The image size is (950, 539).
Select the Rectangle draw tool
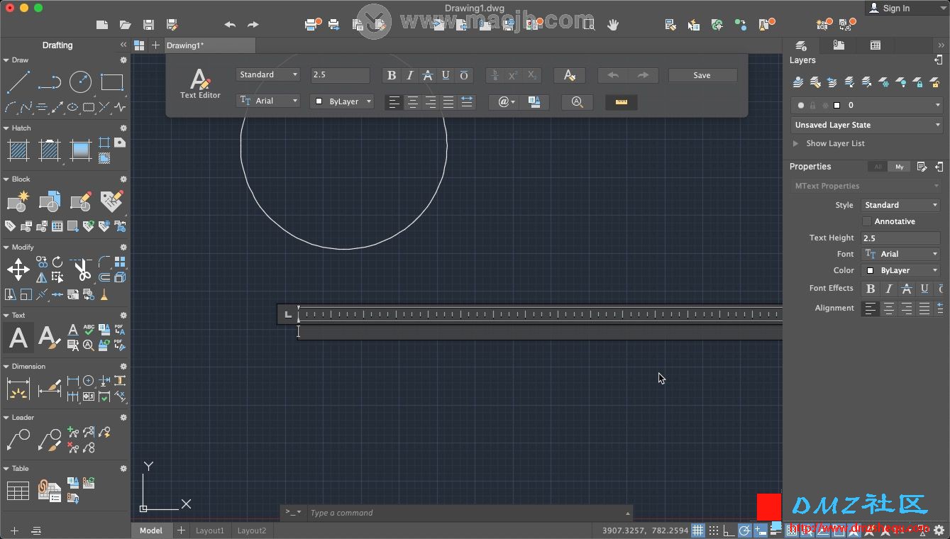point(112,82)
